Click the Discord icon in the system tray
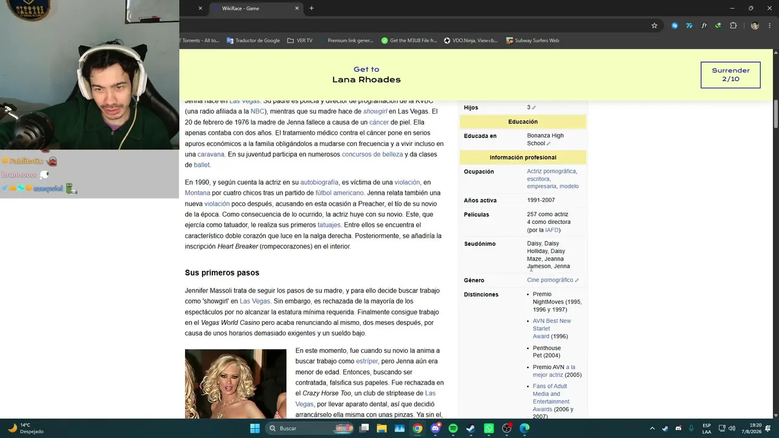779x438 pixels. 679,428
